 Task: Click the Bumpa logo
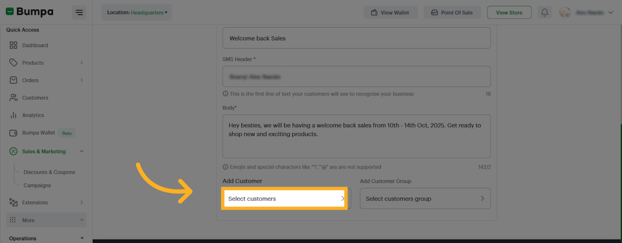pos(30,12)
